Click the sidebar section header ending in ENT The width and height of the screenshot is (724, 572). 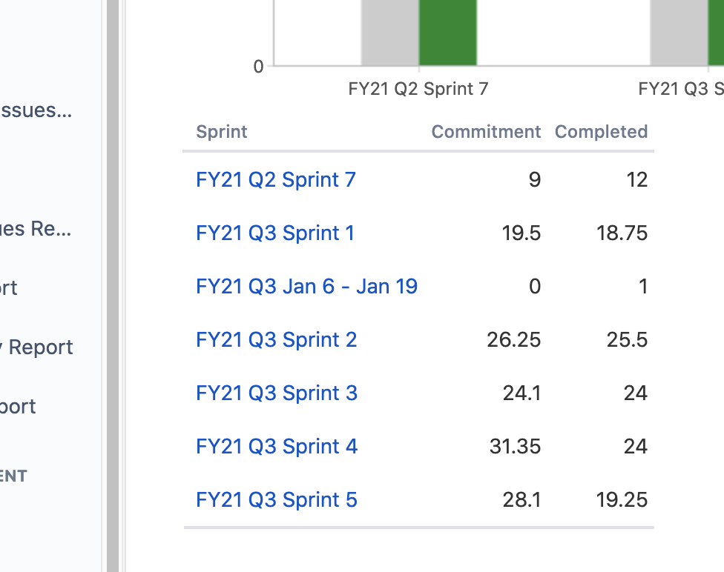[x=13, y=476]
